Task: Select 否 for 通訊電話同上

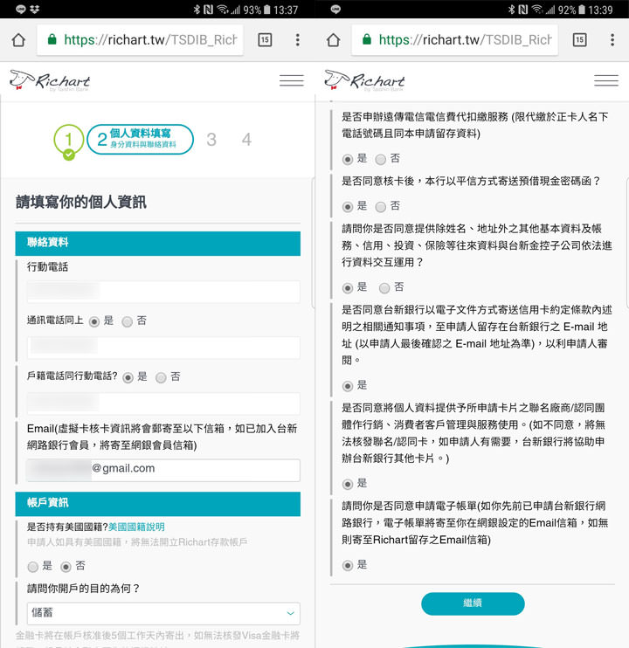Action: tap(128, 321)
